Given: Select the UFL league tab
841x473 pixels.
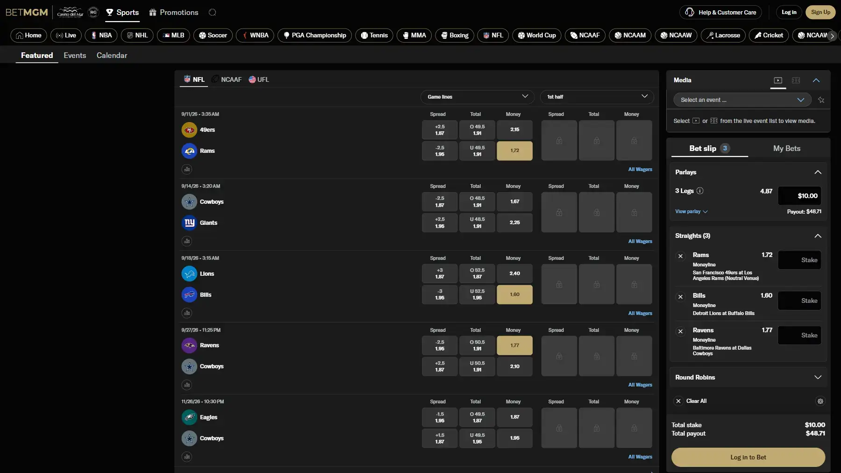Looking at the screenshot, I should click(x=259, y=79).
